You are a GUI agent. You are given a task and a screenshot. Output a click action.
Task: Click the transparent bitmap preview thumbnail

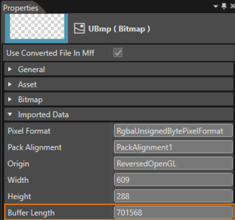pos(37,28)
